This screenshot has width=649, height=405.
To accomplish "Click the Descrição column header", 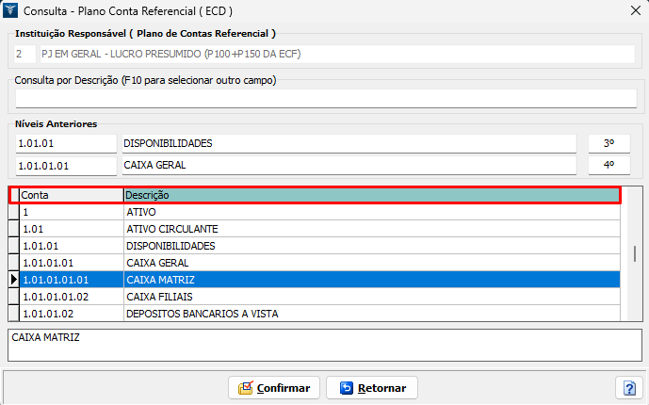I will pos(371,195).
